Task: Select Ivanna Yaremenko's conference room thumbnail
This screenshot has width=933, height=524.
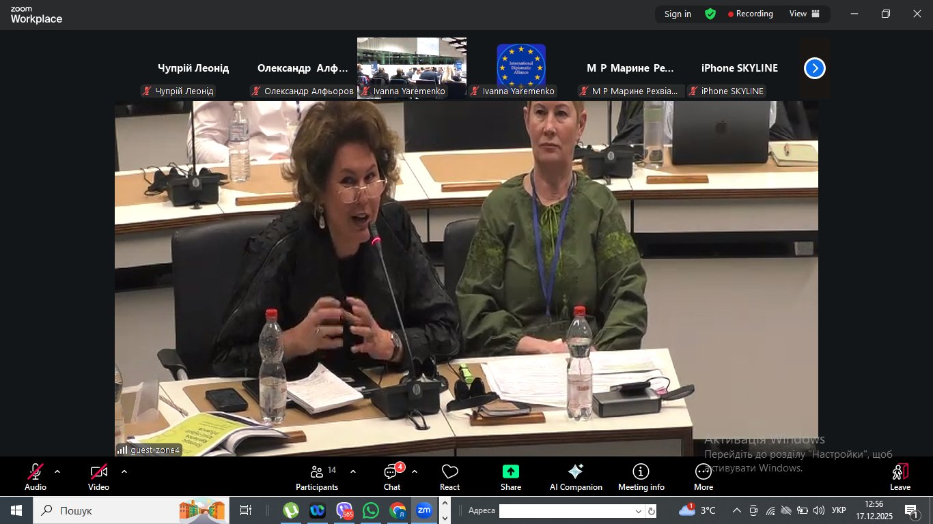Action: (x=411, y=67)
